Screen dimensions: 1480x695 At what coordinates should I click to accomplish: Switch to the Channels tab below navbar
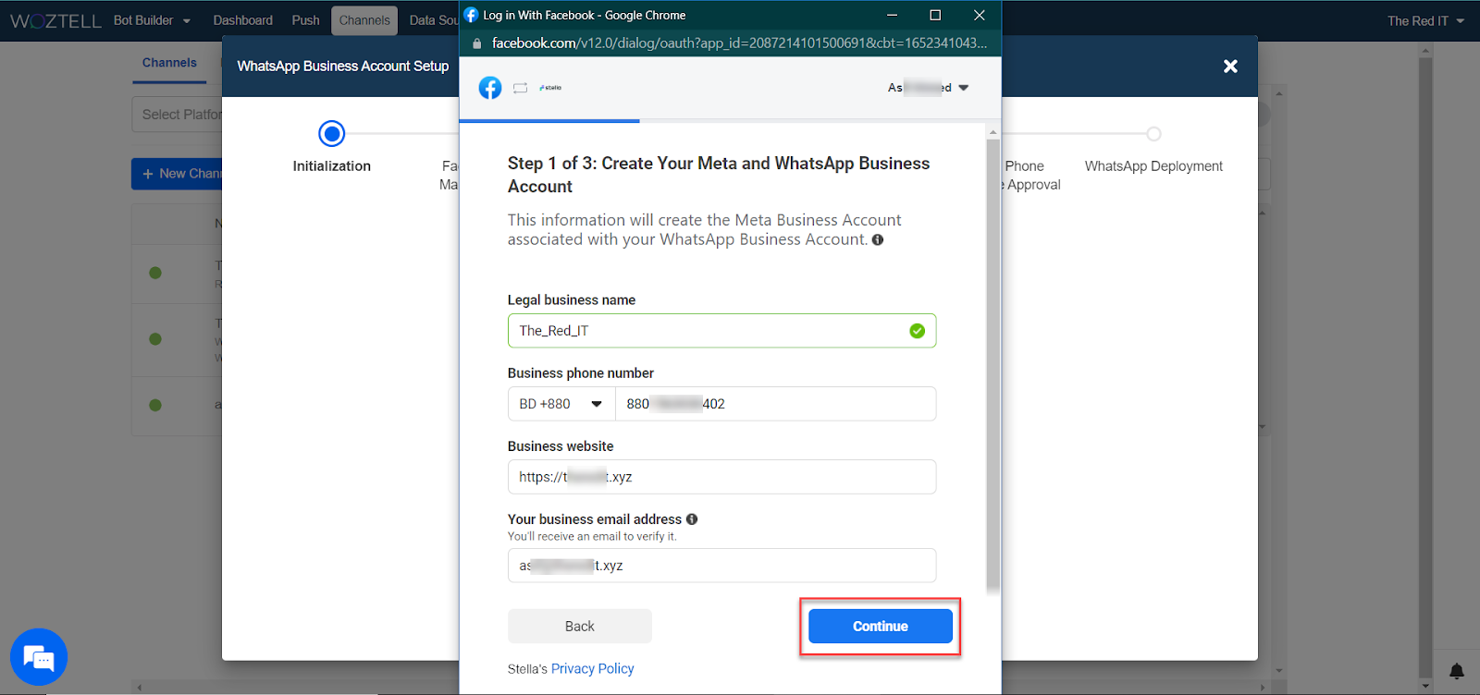[x=169, y=63]
